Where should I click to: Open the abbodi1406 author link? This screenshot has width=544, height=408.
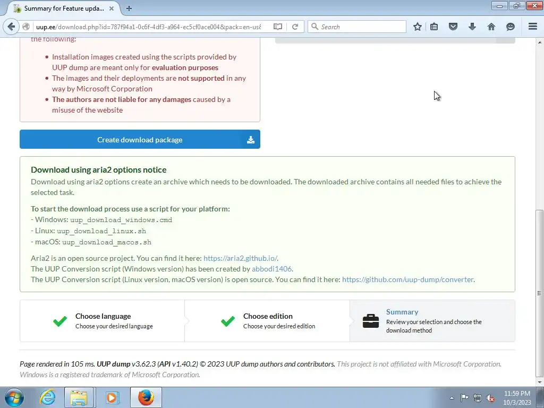[271, 269]
